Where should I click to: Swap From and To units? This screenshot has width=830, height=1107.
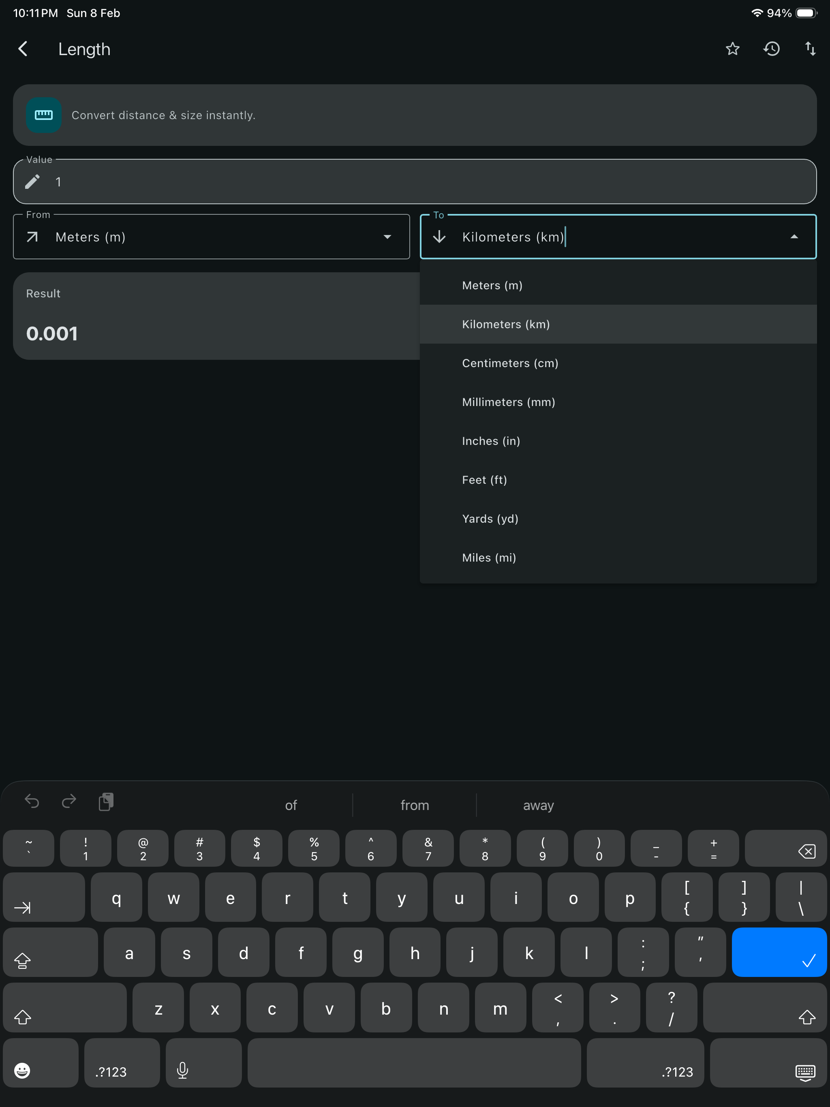(x=810, y=49)
